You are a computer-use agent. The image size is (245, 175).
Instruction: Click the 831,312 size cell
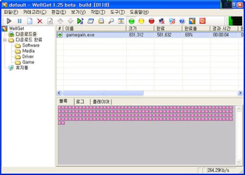click(x=136, y=35)
